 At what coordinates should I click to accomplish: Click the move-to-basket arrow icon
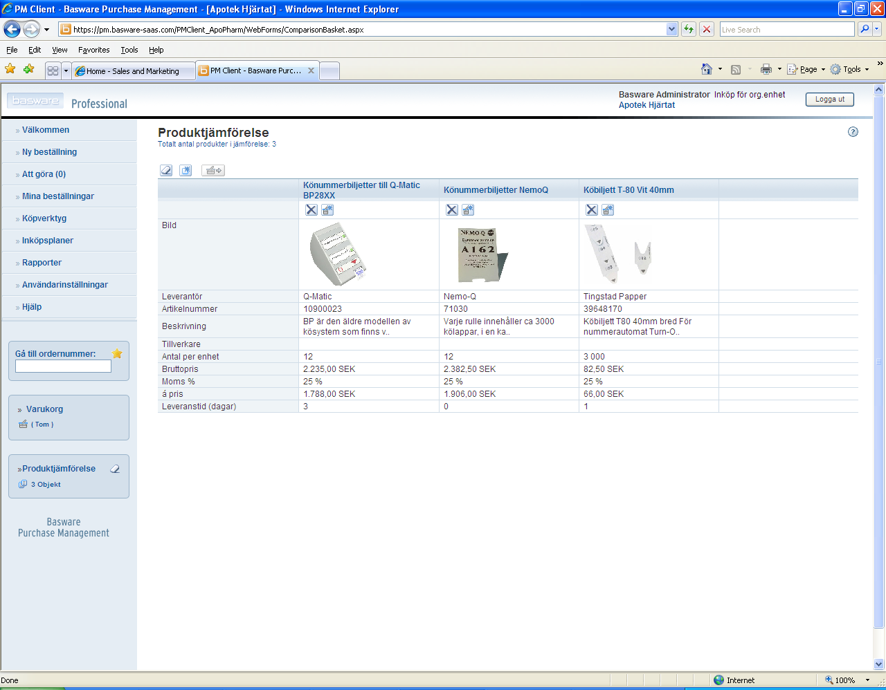pos(213,170)
